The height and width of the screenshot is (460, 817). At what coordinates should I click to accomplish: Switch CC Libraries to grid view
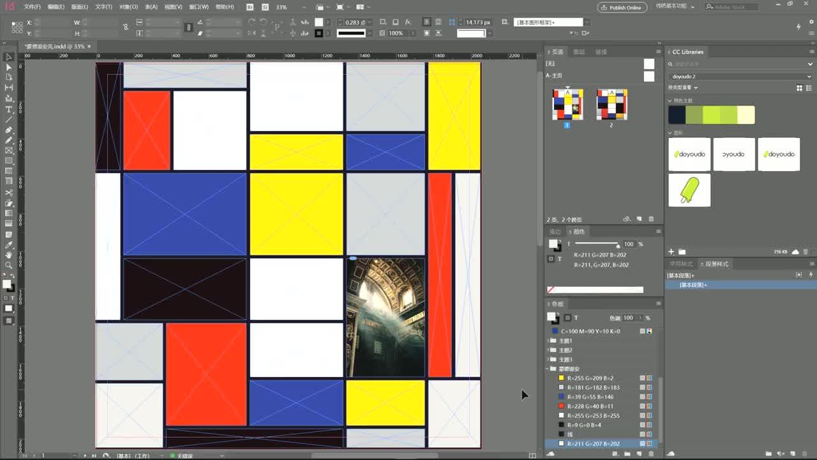[x=800, y=88]
